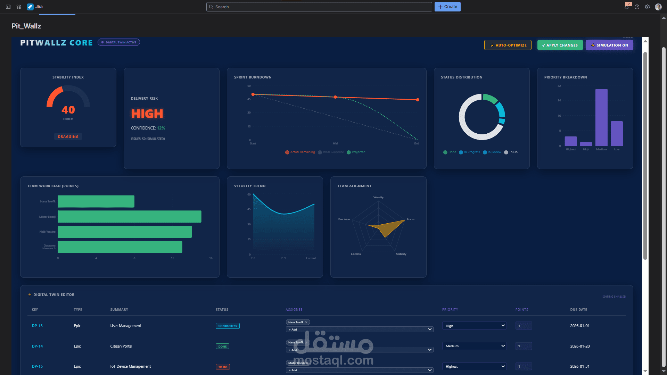
Task: Open the user profile avatar
Action: [x=658, y=7]
